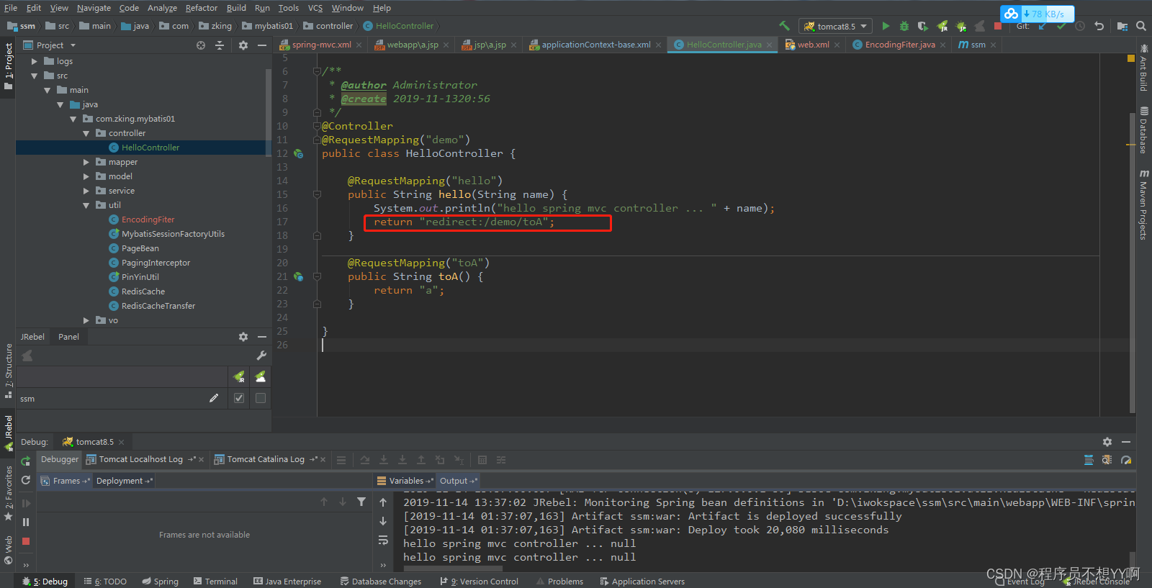Open the Refactor menu
The height and width of the screenshot is (588, 1152).
[x=201, y=8]
